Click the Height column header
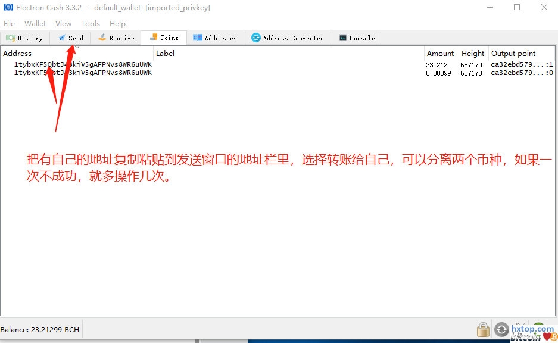The height and width of the screenshot is (343, 558). [x=473, y=54]
